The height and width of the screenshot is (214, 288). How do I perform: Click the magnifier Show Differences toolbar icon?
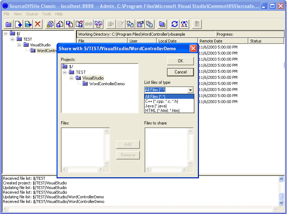click(130, 24)
